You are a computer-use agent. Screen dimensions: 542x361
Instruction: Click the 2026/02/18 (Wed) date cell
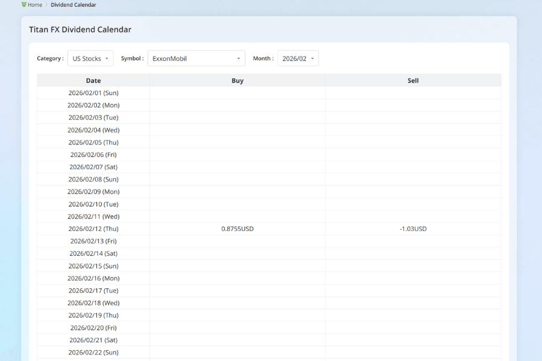[93, 303]
